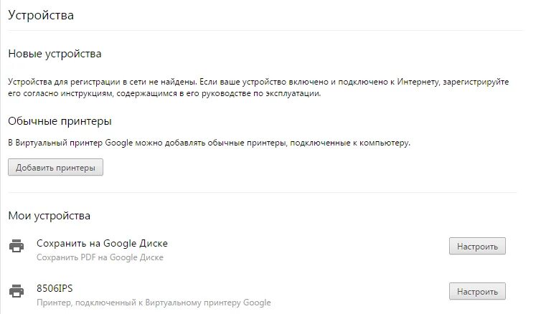
Task: Click the divider line above Мои устройства
Action: [262, 192]
